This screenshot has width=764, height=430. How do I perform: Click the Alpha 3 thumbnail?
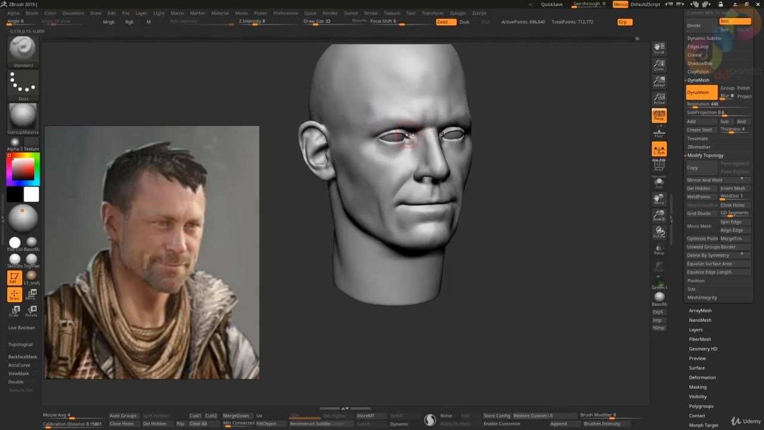pos(15,143)
